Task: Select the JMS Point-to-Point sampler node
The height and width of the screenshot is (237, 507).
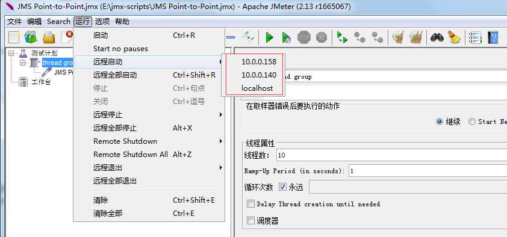Action: tap(64, 72)
